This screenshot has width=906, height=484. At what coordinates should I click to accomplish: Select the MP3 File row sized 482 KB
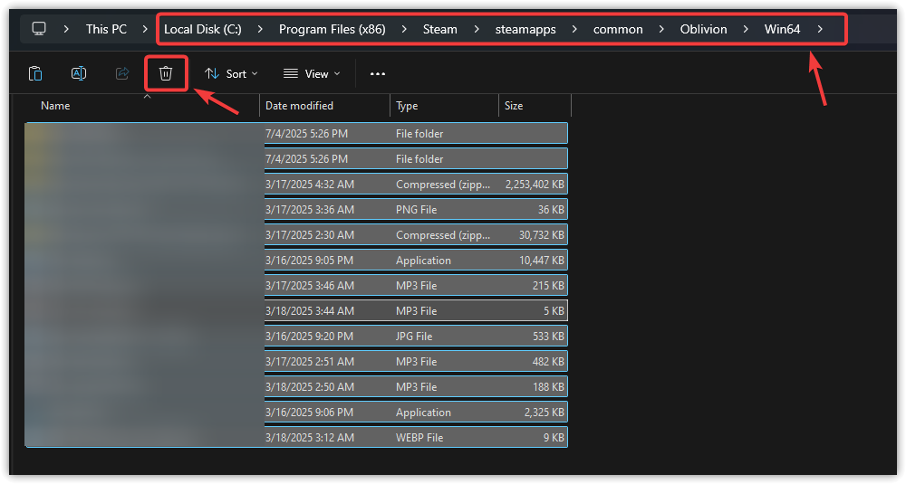pos(296,362)
